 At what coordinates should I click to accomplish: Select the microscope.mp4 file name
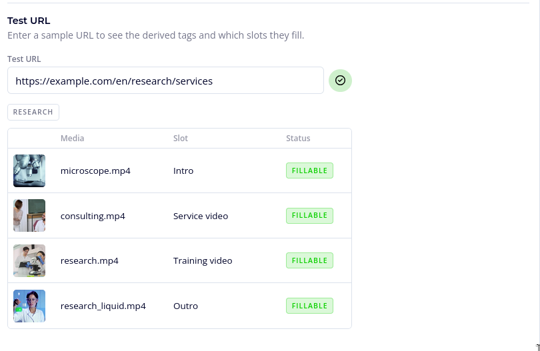tap(95, 171)
